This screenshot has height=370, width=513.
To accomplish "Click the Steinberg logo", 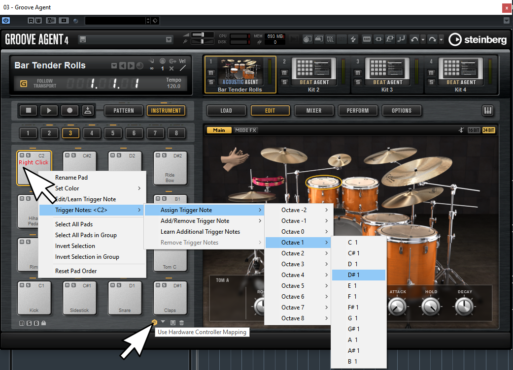I will click(478, 39).
